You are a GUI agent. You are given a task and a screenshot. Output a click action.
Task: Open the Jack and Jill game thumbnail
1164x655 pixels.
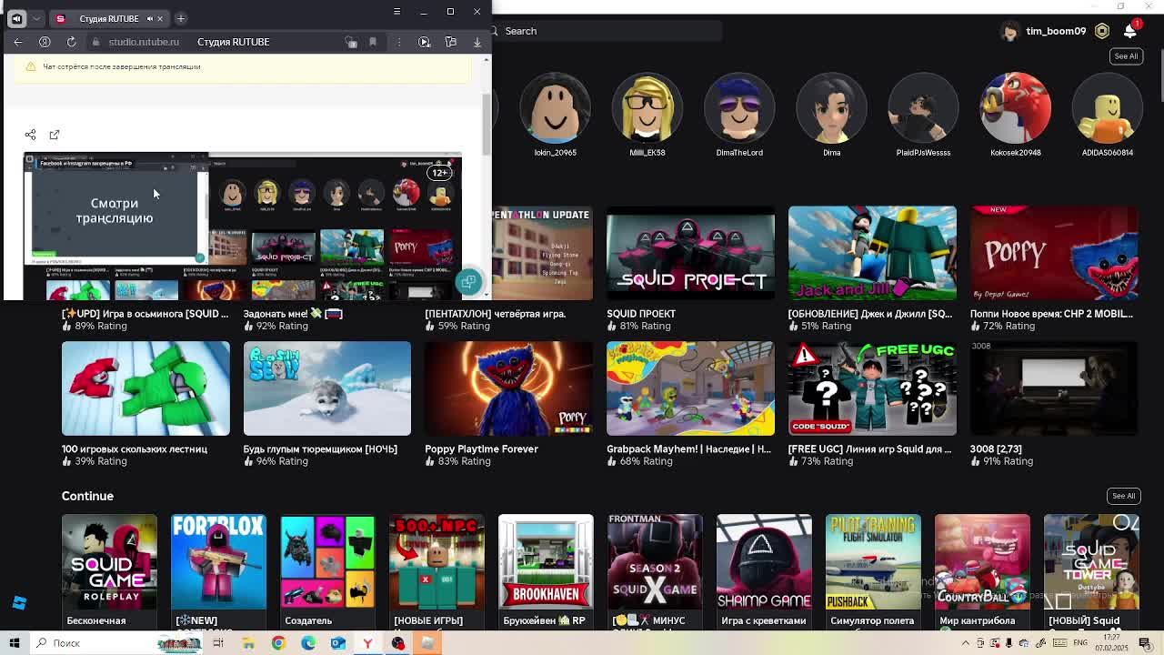coord(872,253)
